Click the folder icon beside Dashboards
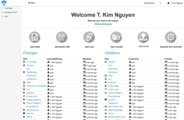Image resolution: width=184 pixels, height=120 pixels. [x=24, y=72]
